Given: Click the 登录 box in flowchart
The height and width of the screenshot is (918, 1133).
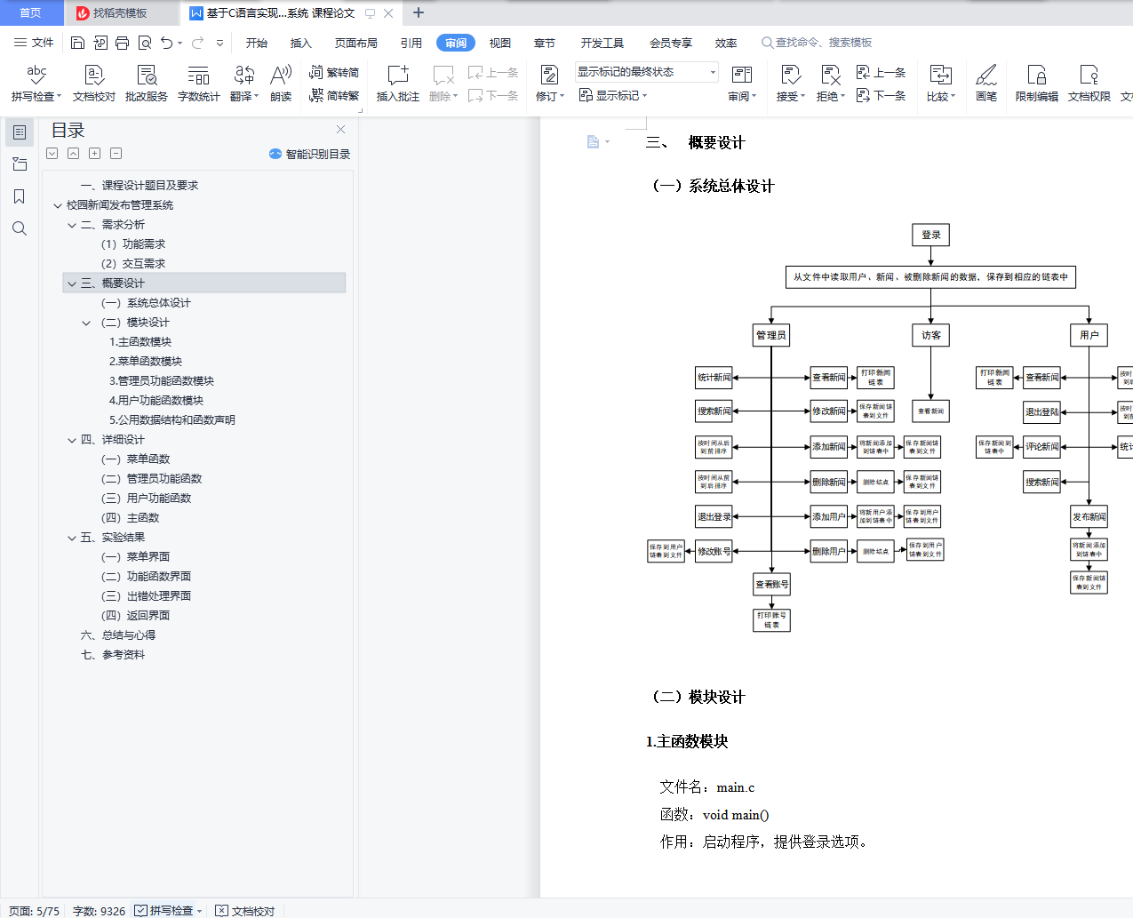Looking at the screenshot, I should (x=931, y=235).
